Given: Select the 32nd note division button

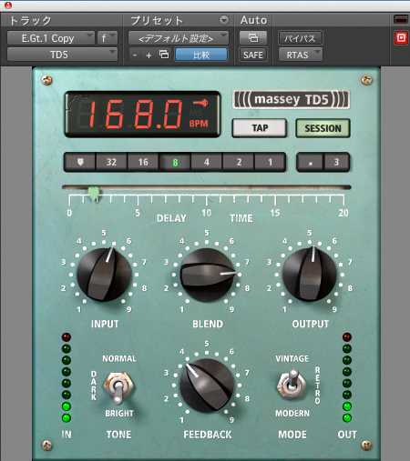Looking at the screenshot, I should point(111,162).
